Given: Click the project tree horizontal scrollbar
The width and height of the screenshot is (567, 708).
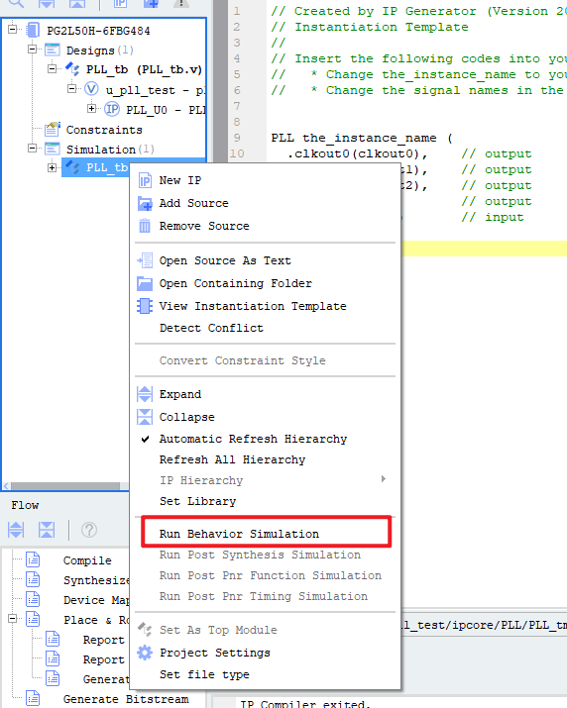Looking at the screenshot, I should tap(65, 486).
